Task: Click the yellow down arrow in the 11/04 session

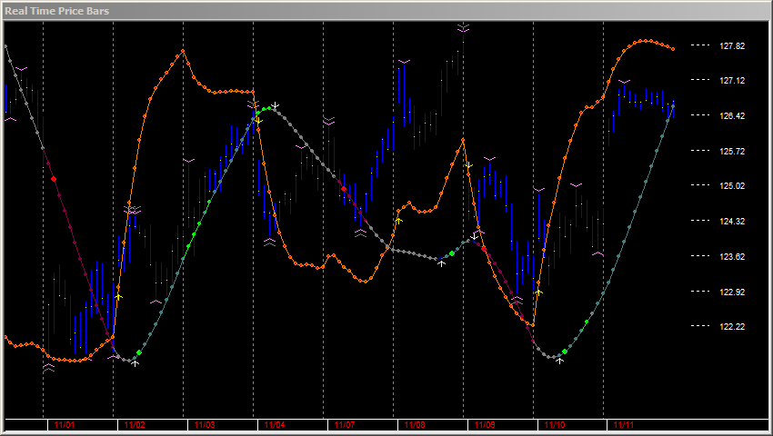Action: (x=258, y=120)
